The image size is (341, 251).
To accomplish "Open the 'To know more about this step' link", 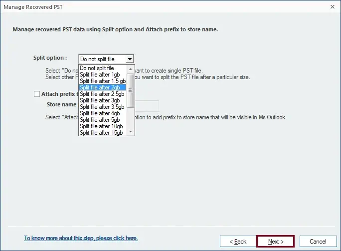I will [x=81, y=238].
